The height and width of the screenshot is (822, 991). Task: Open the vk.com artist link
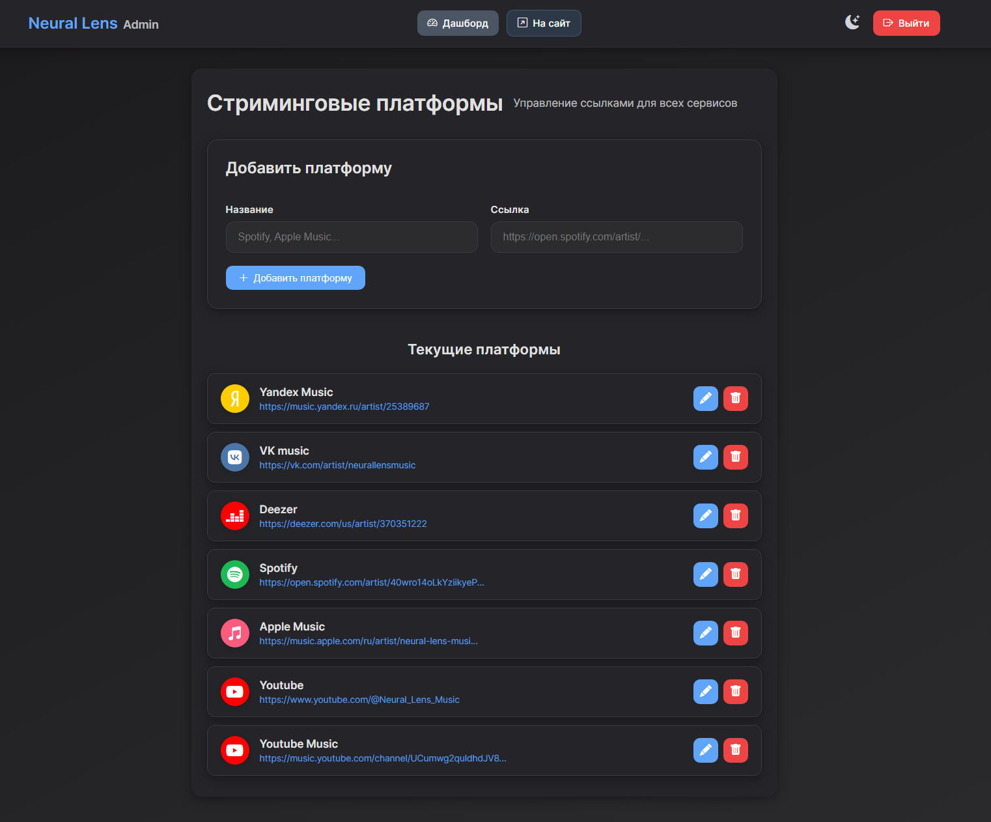pyautogui.click(x=337, y=465)
